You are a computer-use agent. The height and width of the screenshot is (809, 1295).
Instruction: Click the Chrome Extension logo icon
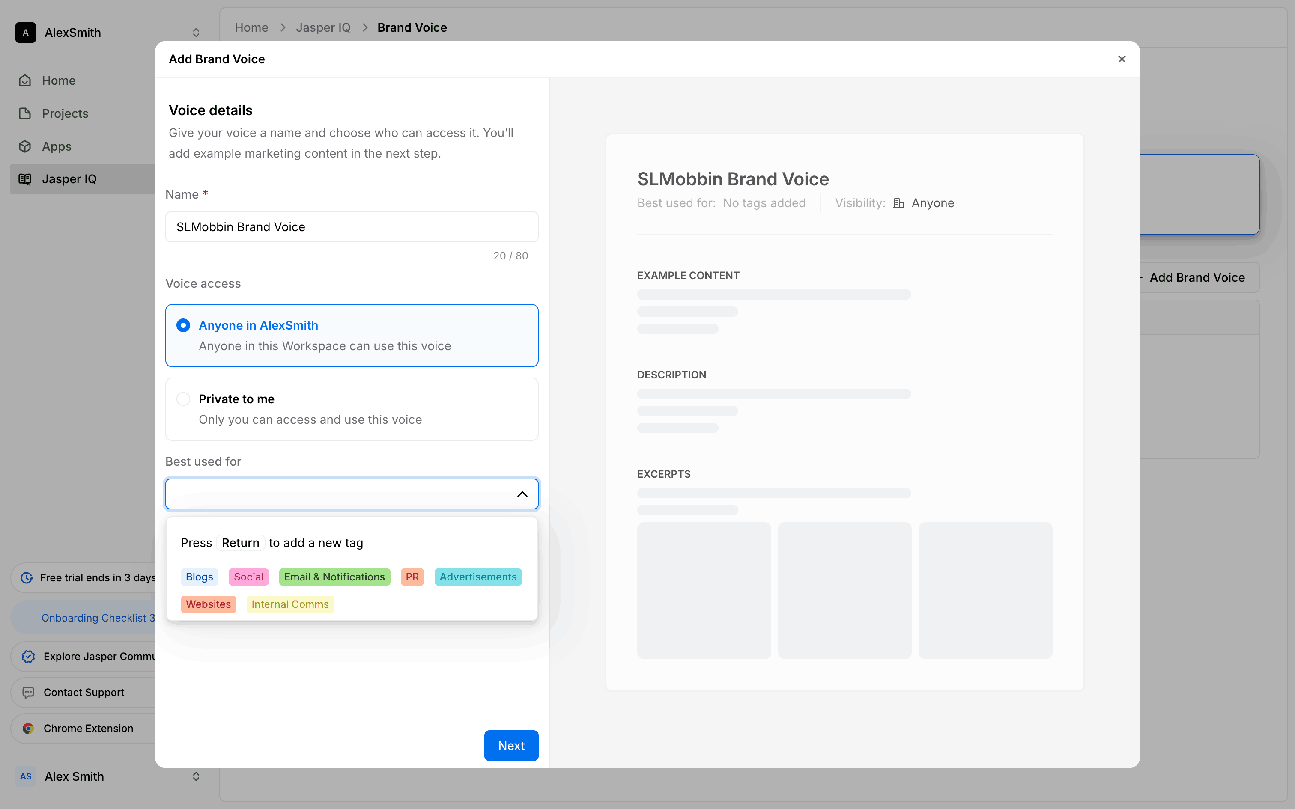tap(28, 728)
